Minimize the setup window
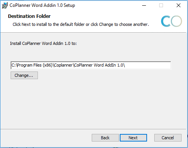The height and width of the screenshot is (148, 188). [144, 5]
